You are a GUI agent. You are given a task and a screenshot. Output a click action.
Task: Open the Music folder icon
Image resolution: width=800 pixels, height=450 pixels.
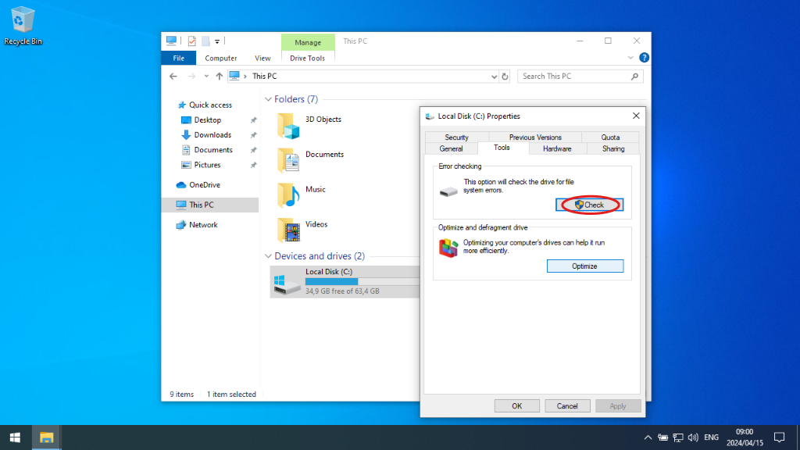287,194
